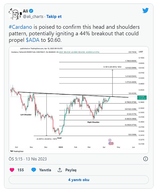Click the reply speech bubble icon
The width and height of the screenshot is (157, 190).
point(34,170)
